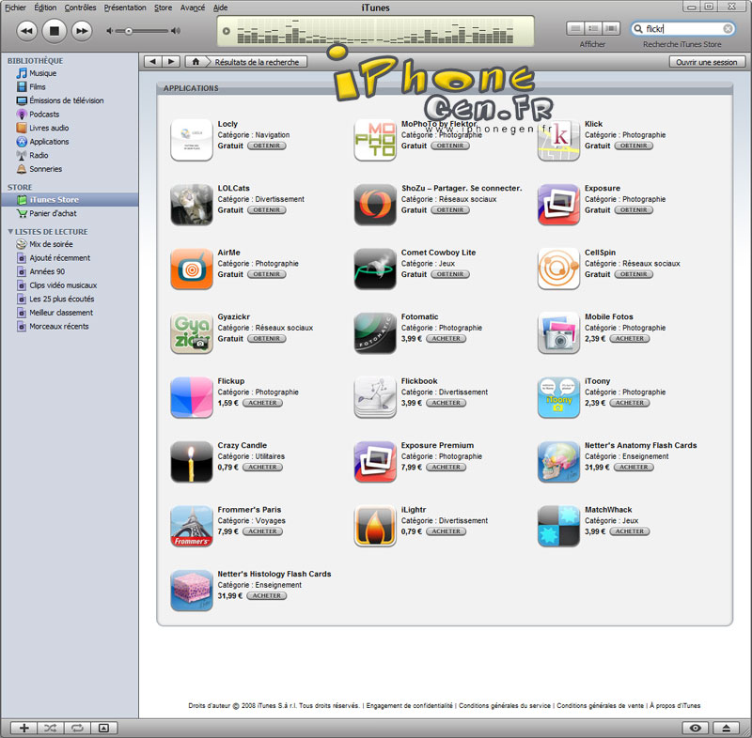Screen dimensions: 752x738
Task: Open the Avancé menu
Action: [x=193, y=8]
